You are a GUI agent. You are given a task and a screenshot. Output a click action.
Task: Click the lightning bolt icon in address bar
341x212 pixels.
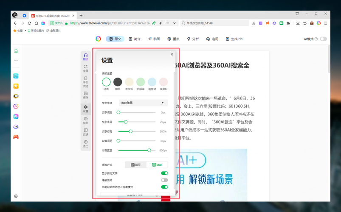coord(161,23)
